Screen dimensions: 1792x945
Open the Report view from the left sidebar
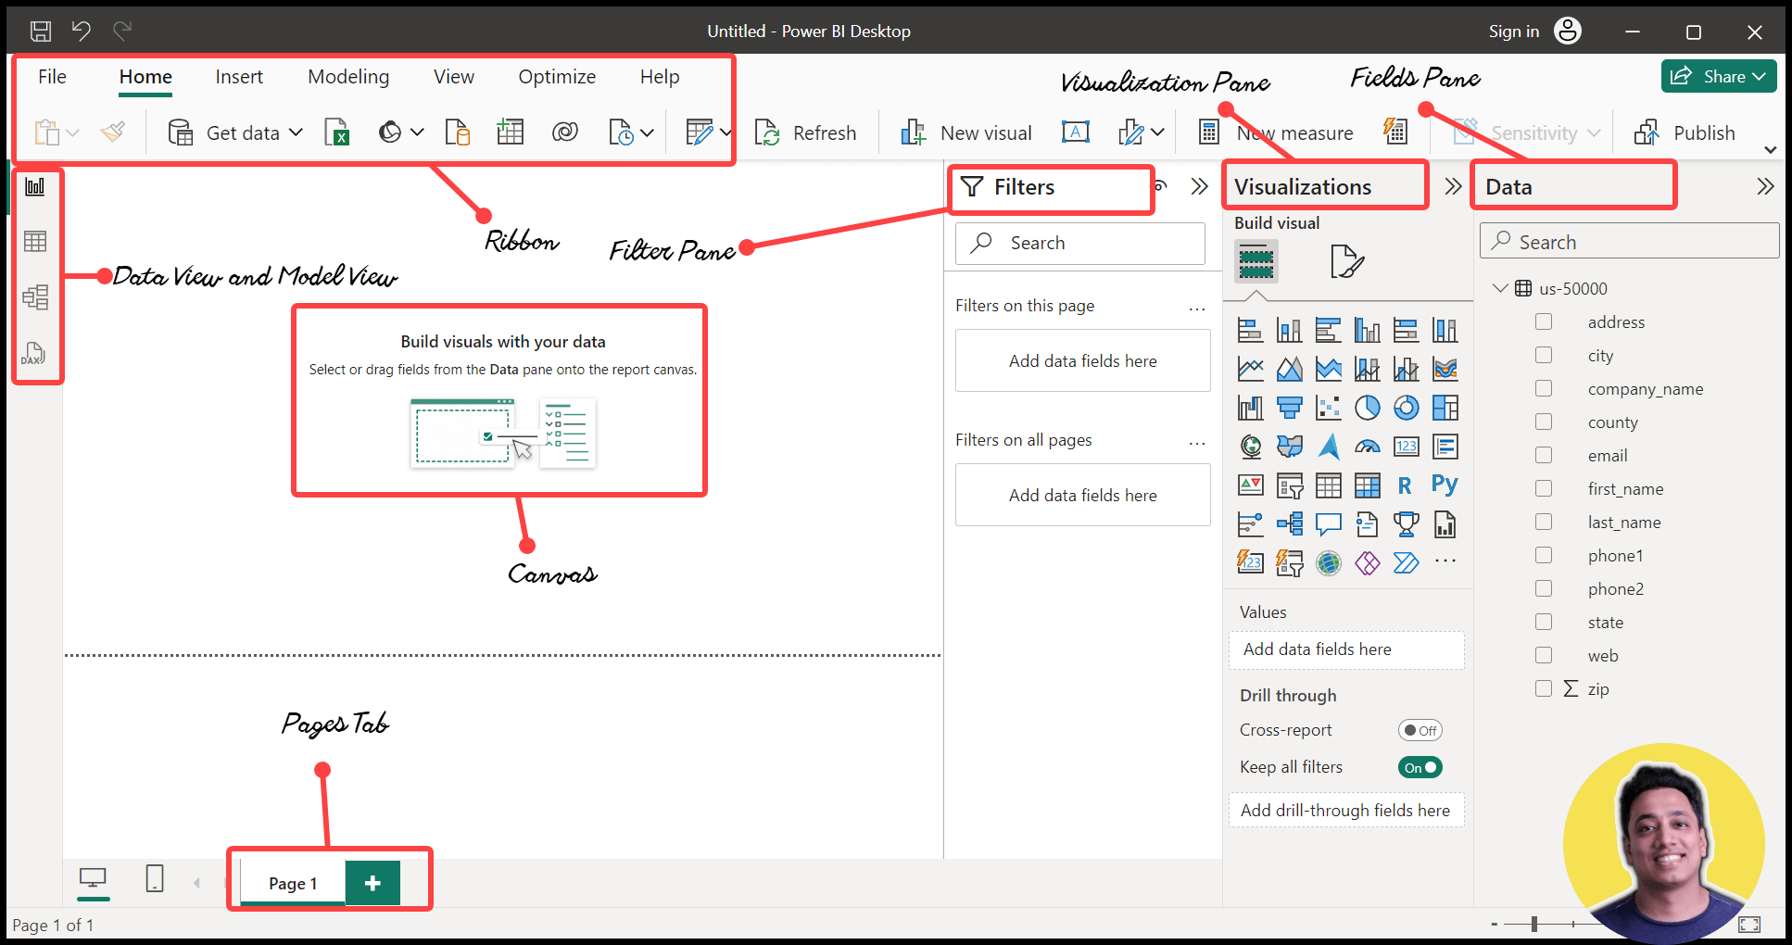(35, 186)
